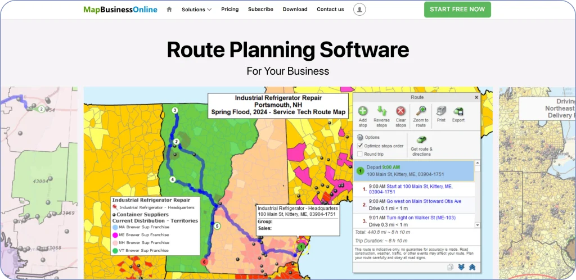Viewport: 576px width, 280px height.
Task: Select route stop marker 3 on map
Action: tap(175, 110)
